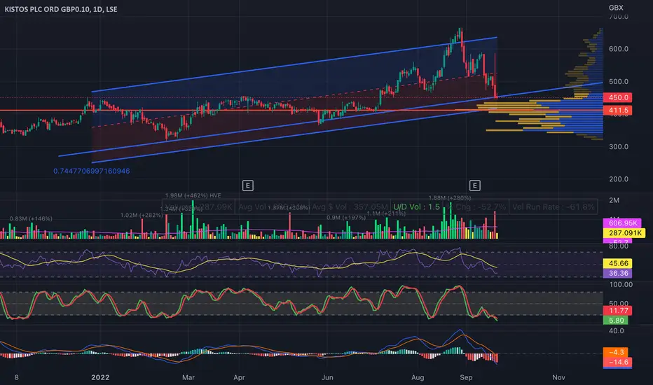Select the magenta 606.95K volume label
The image size is (653, 385).
click(623, 223)
